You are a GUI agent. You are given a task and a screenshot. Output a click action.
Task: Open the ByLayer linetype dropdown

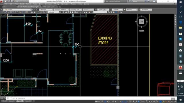[x=62, y=9]
